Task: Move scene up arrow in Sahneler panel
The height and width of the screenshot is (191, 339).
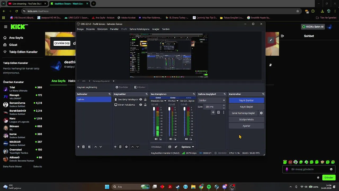Action: [x=96, y=147]
